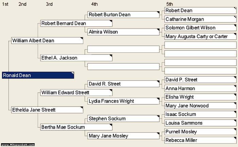Screen dimensions: 238x147
Task: Click the first empty fourth-generation box under Jackson
Action: click(123, 49)
